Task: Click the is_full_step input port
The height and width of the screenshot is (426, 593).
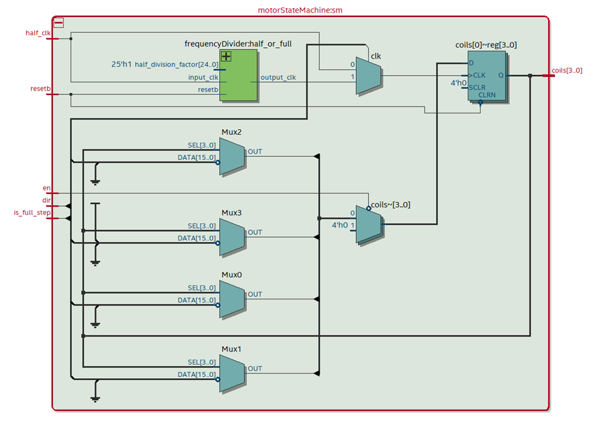Action: click(x=52, y=218)
